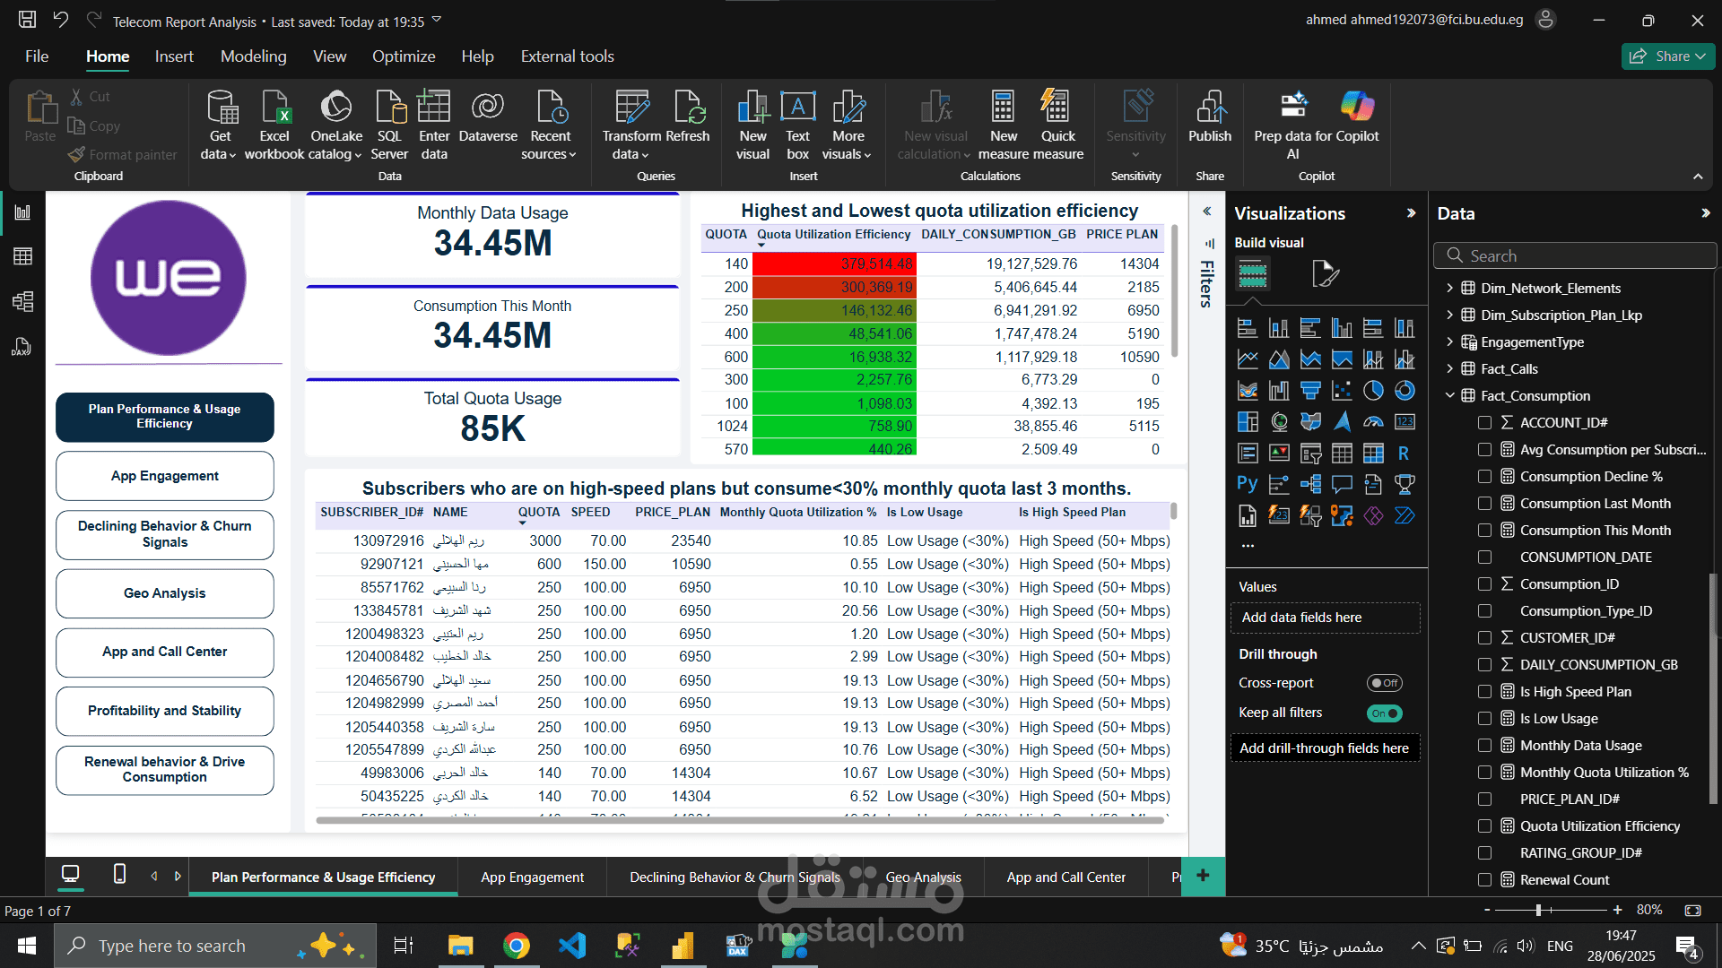
Task: Expand EngagementType table
Action: coord(1449,341)
